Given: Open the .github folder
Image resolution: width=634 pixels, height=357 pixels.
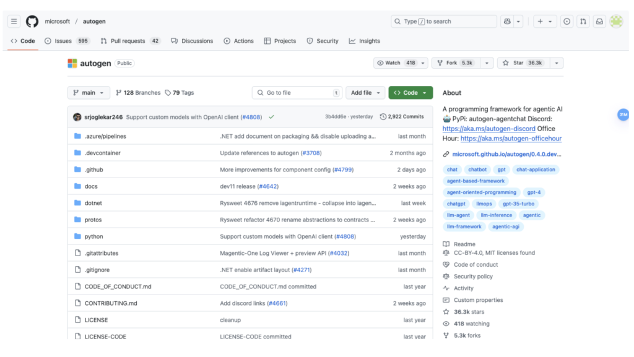Looking at the screenshot, I should click(x=94, y=170).
